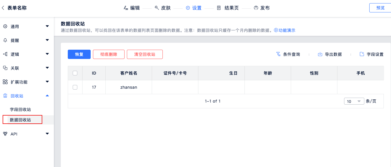Expand the 通用 sidebar section arrow
The image size is (391, 167).
[47, 26]
